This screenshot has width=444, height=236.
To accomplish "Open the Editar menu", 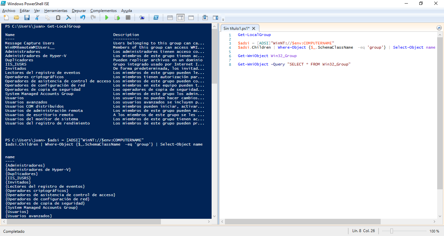I will [25, 11].
